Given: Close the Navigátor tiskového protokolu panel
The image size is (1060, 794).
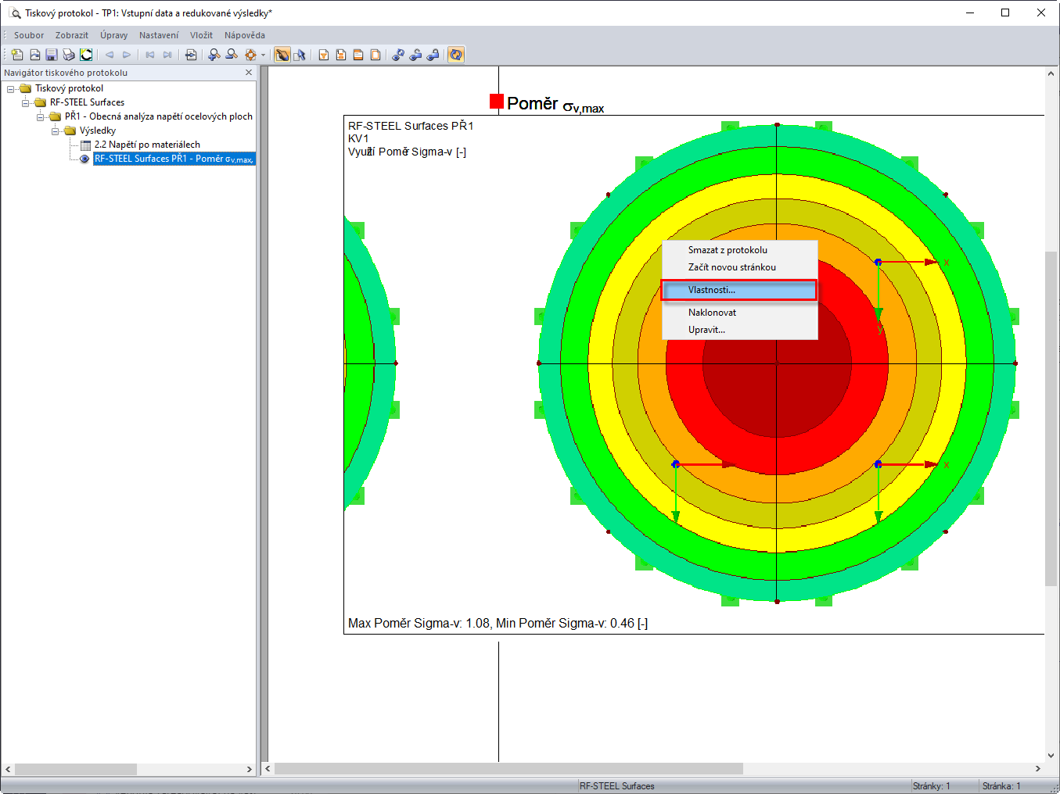Looking at the screenshot, I should click(x=249, y=73).
